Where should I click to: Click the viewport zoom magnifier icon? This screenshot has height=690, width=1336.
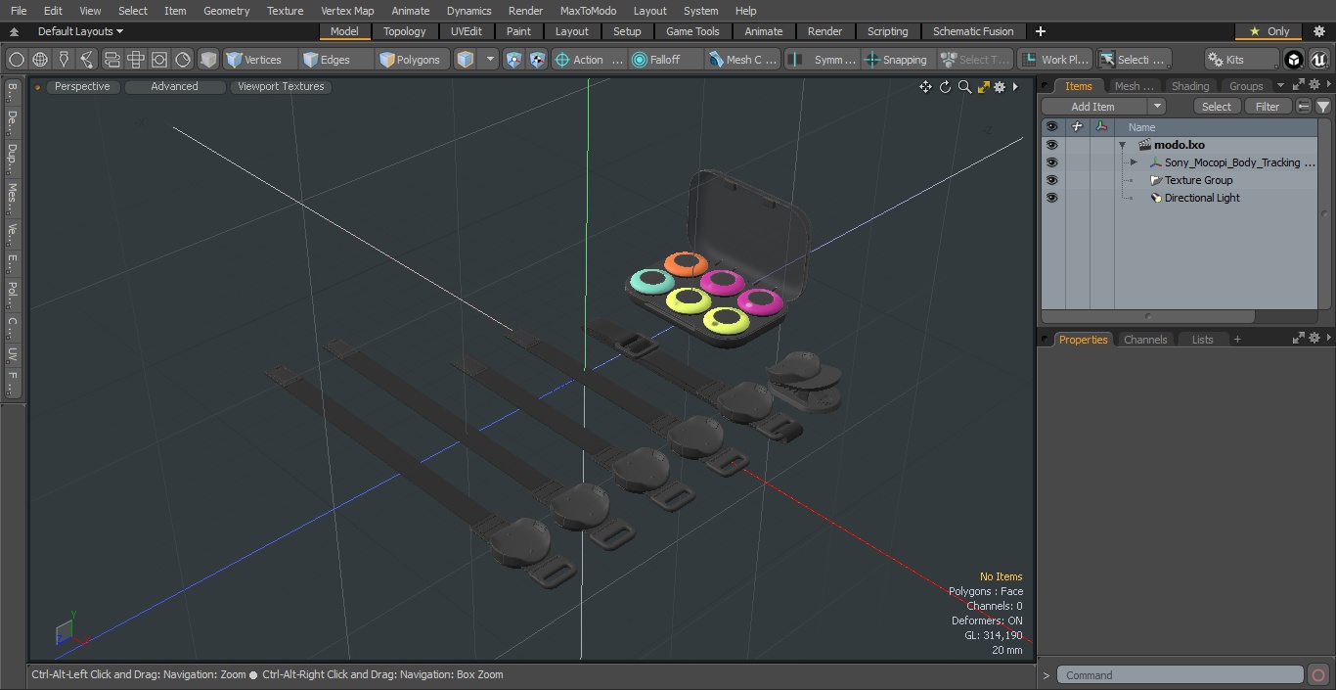click(964, 87)
